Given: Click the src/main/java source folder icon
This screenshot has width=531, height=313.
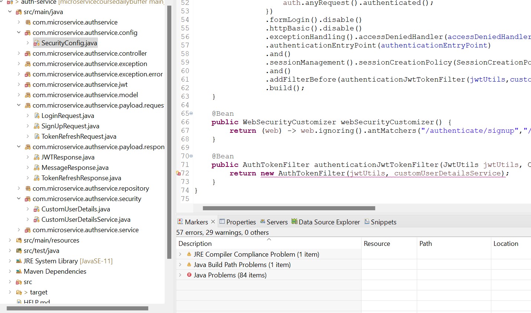Looking at the screenshot, I should [x=19, y=12].
